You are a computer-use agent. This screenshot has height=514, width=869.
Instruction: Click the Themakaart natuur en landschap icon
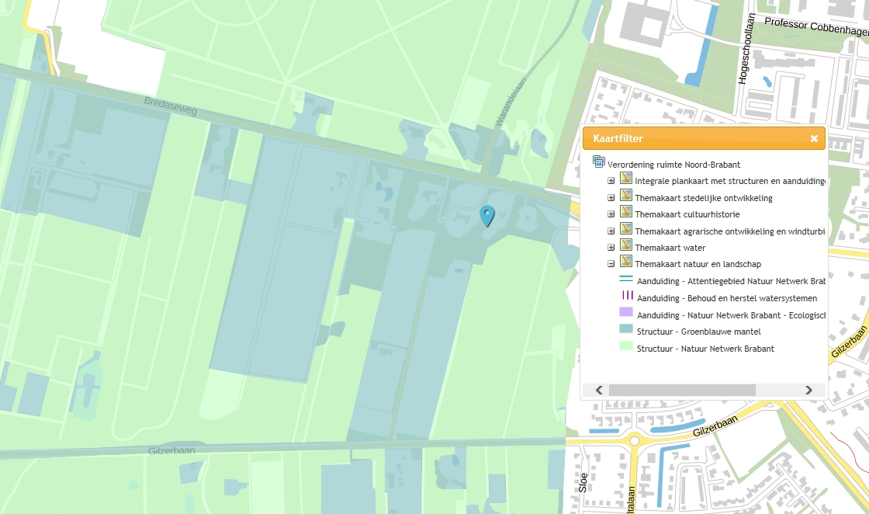(x=626, y=261)
